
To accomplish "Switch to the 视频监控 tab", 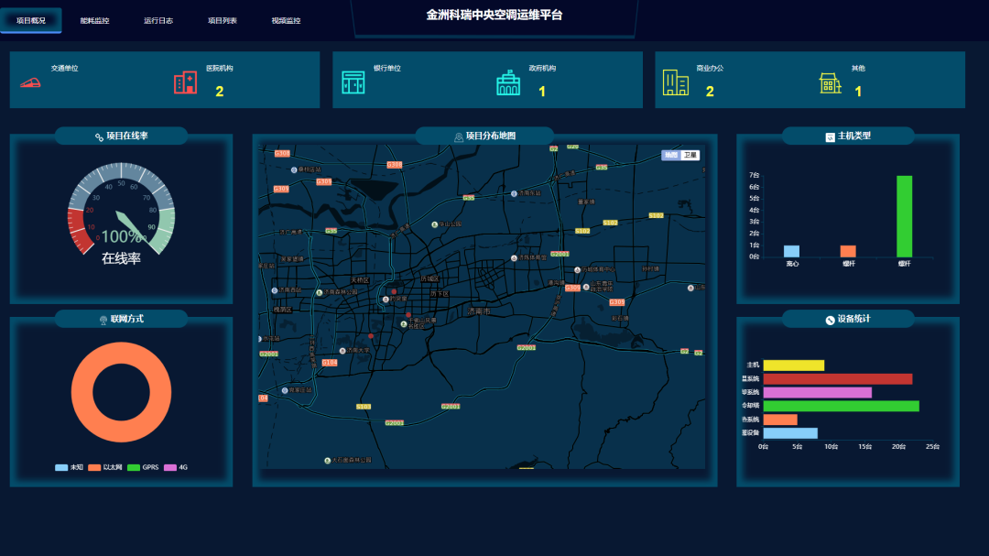I will (286, 20).
